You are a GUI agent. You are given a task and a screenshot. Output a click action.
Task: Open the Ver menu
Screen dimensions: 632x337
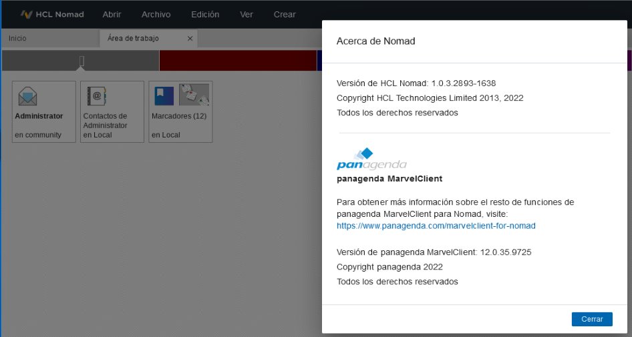pyautogui.click(x=247, y=15)
